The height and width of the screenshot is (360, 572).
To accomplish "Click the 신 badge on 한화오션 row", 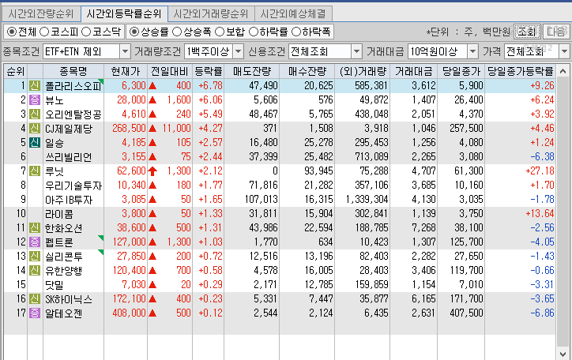I will [35, 227].
